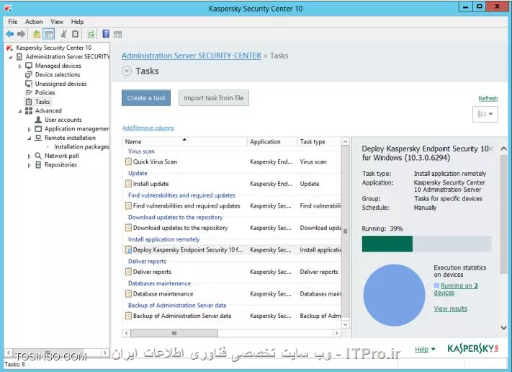
Task: Sort by the Name column header
Action: [184, 141]
